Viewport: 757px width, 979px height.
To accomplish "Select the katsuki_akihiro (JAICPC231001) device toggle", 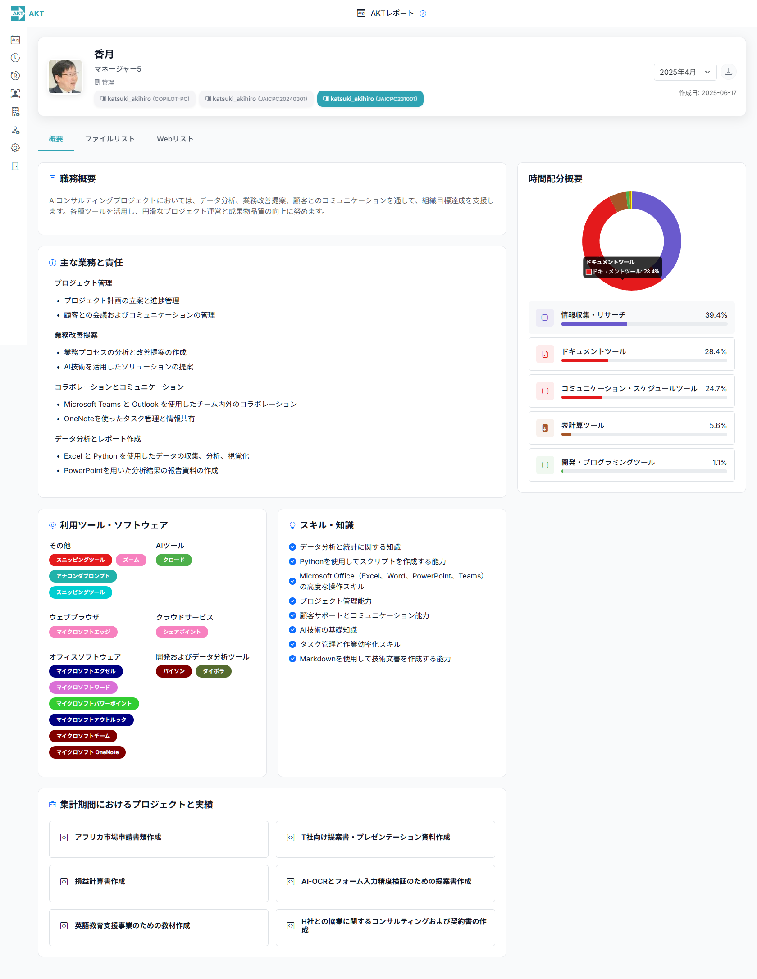I will 370,98.
